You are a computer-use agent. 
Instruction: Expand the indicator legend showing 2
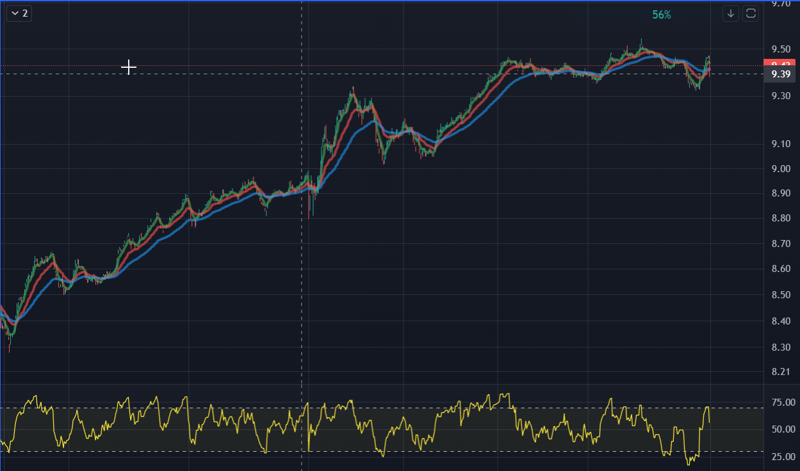click(x=19, y=13)
